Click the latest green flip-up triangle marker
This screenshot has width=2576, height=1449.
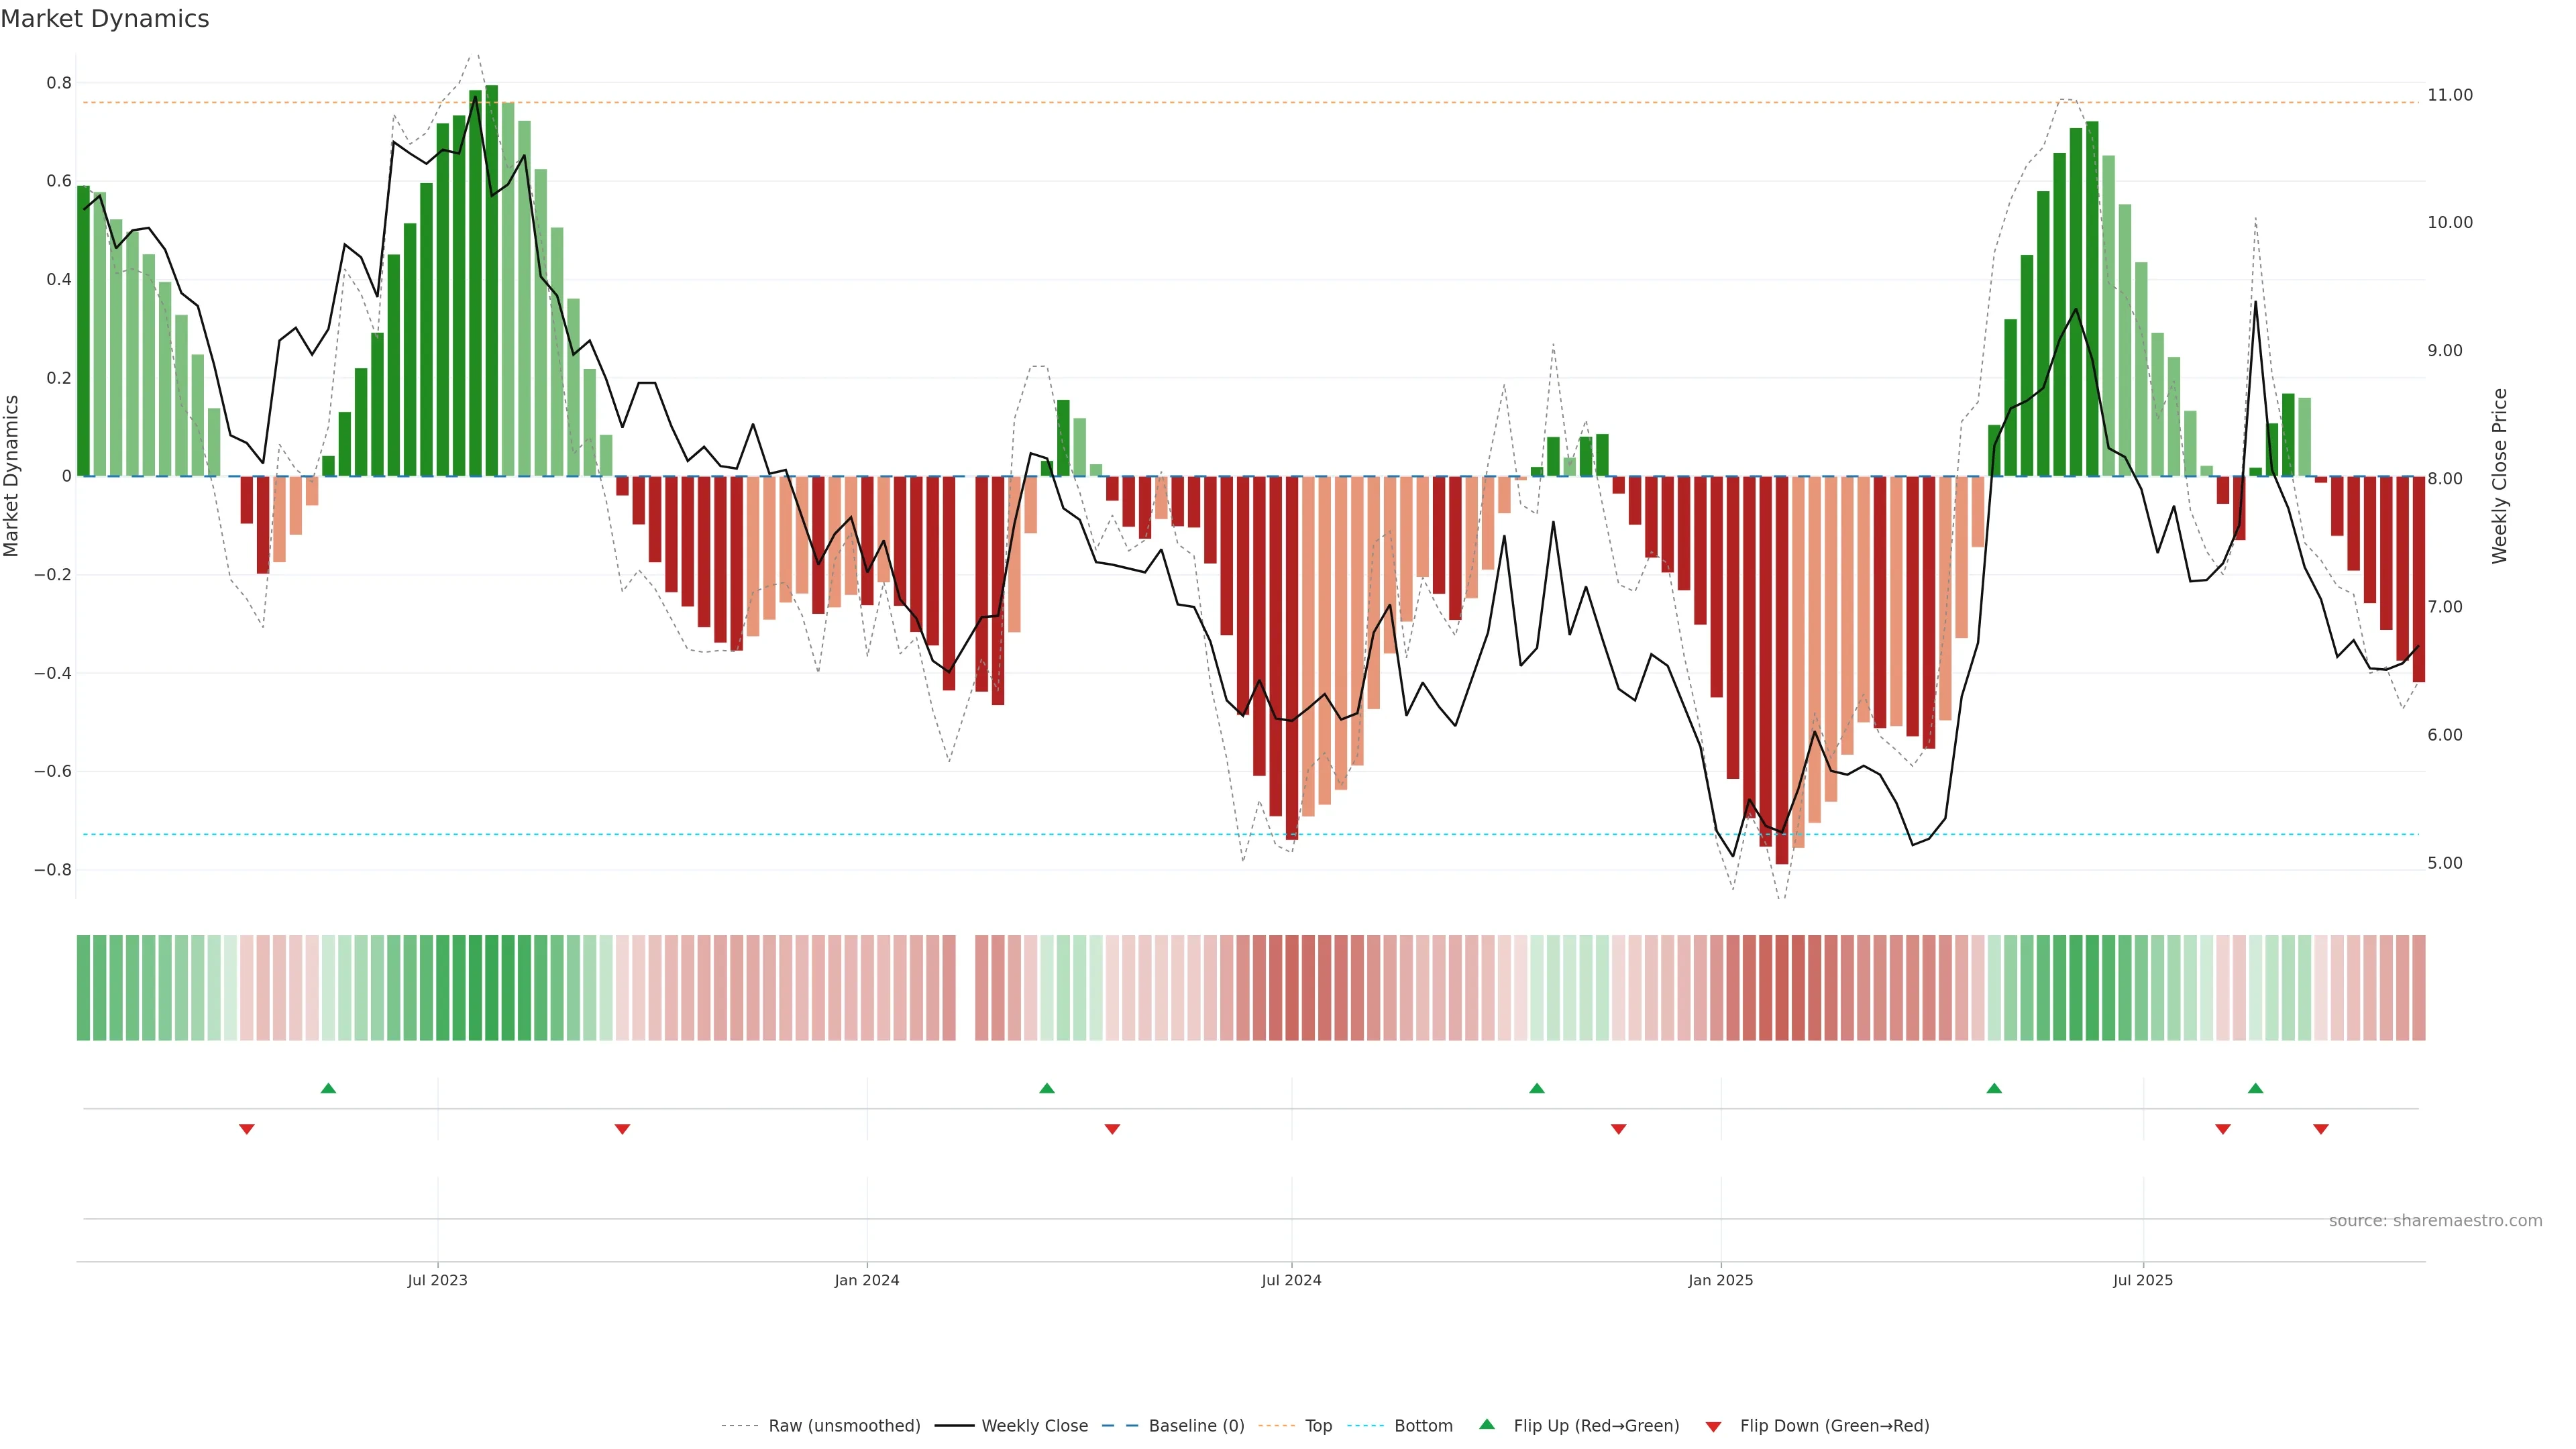[2255, 1088]
